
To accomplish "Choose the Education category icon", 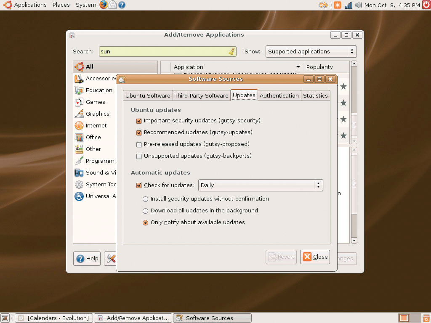I will [x=79, y=90].
